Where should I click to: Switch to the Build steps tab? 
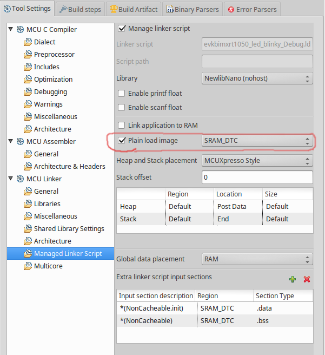point(80,10)
